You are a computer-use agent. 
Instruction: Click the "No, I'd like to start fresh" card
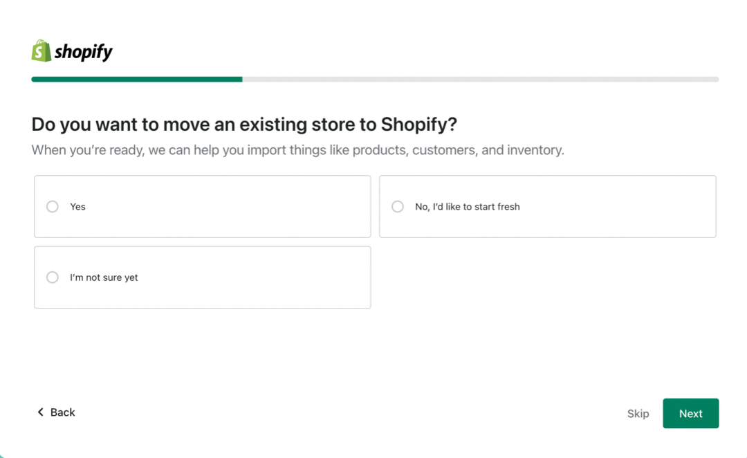coord(548,206)
